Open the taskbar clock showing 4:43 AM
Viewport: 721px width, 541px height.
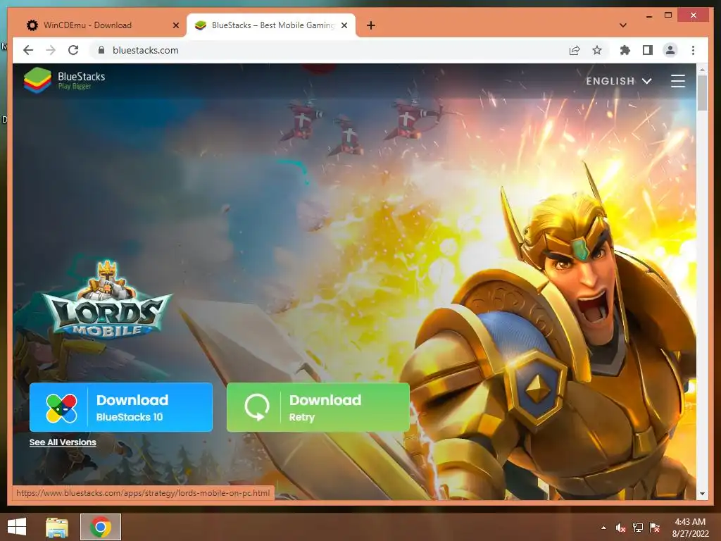[690, 527]
